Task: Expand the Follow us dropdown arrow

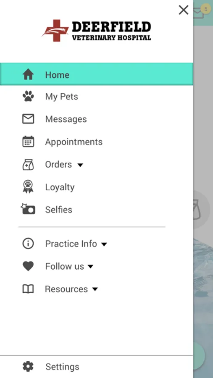Action: click(x=90, y=267)
